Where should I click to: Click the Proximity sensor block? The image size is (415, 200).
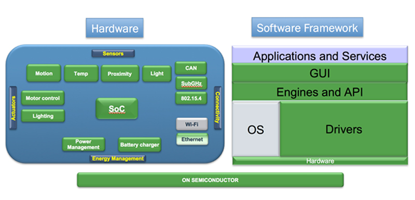[120, 74]
